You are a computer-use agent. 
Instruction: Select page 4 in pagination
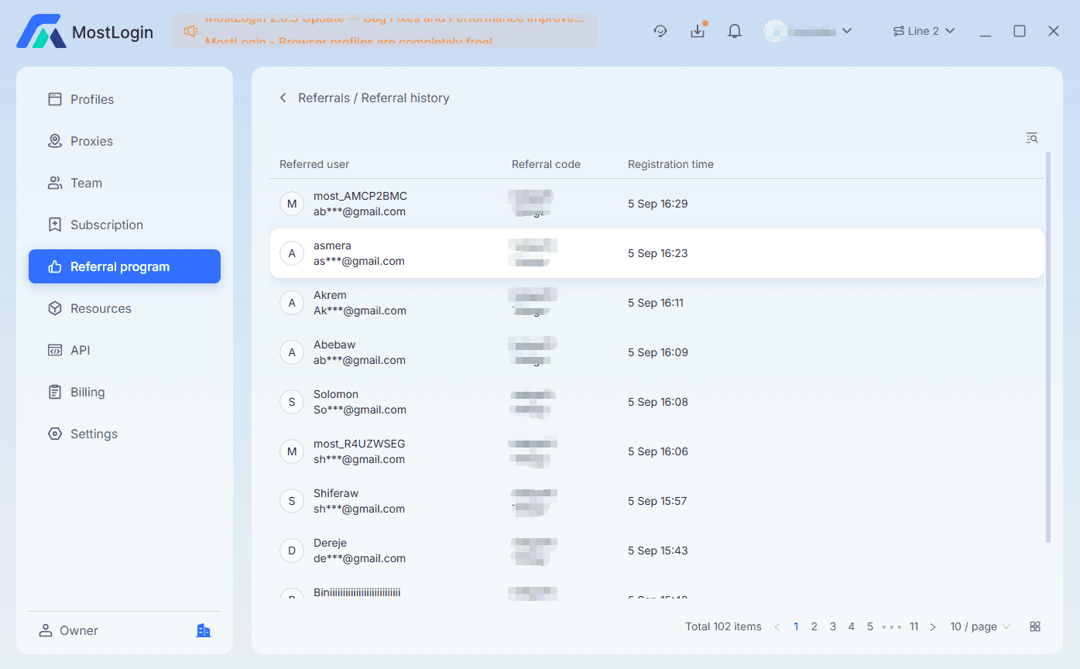pyautogui.click(x=852, y=626)
